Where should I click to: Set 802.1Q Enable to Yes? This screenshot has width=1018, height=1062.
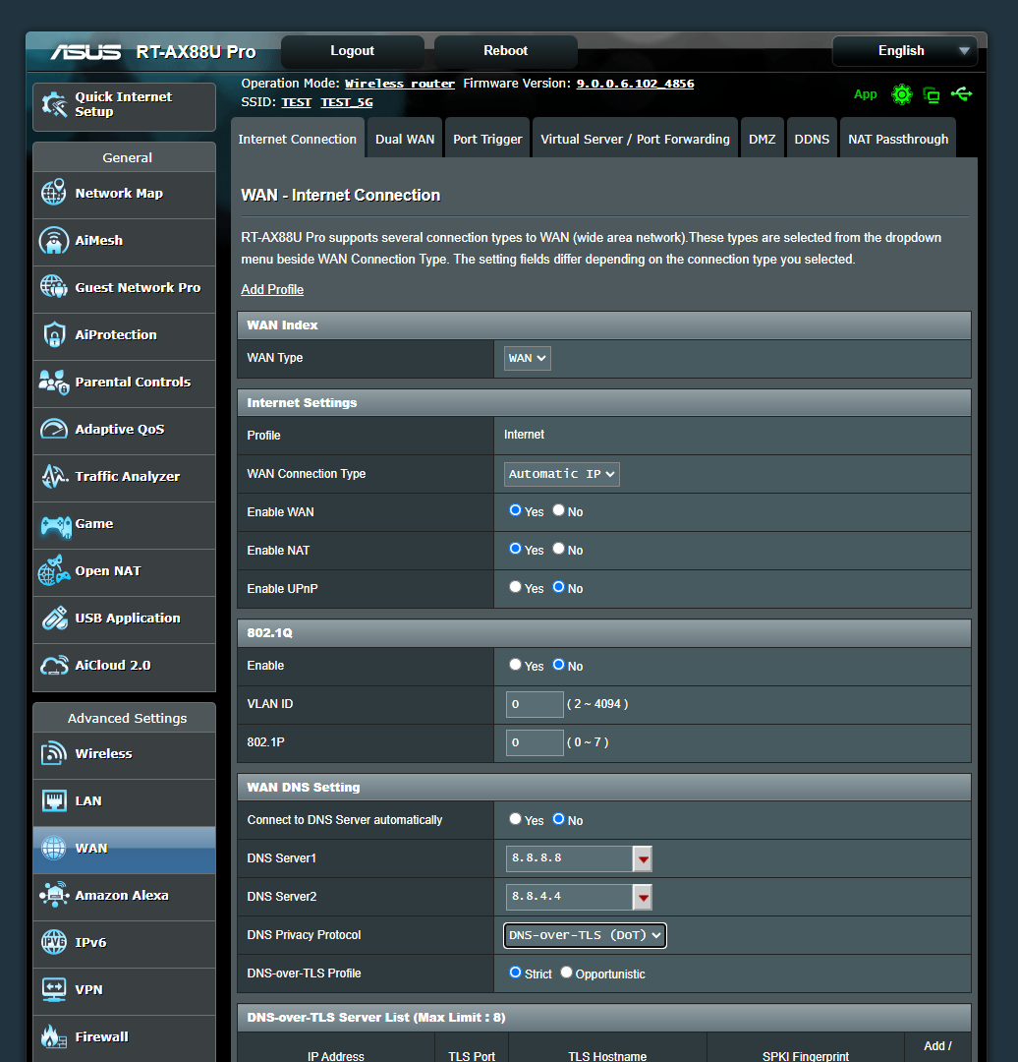click(515, 665)
